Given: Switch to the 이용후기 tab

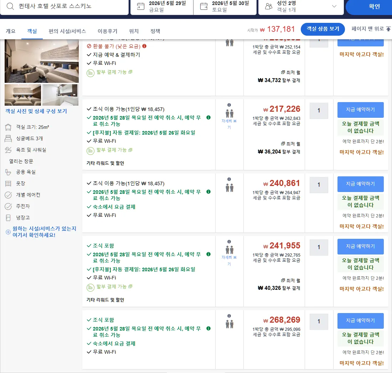Looking at the screenshot, I should (x=108, y=31).
